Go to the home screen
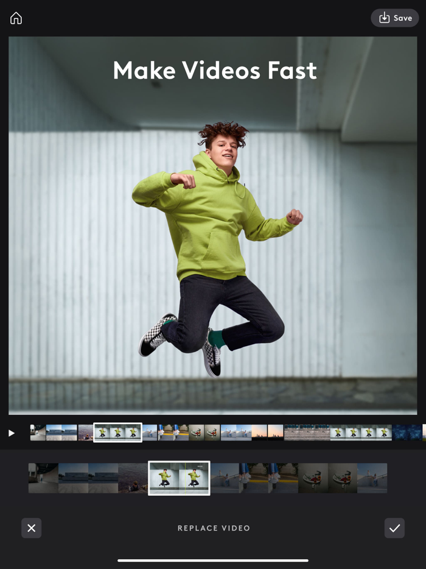Image resolution: width=426 pixels, height=569 pixels. pyautogui.click(x=16, y=18)
